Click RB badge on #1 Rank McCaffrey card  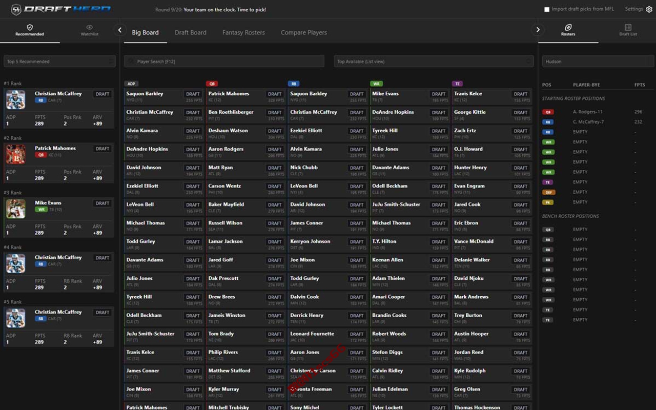(40, 100)
